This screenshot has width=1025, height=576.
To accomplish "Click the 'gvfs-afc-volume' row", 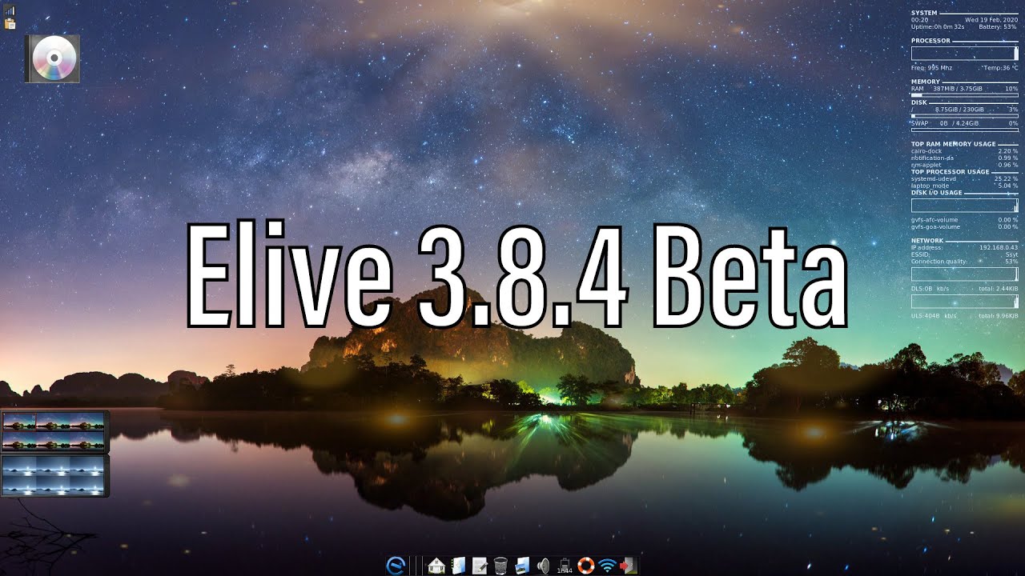I will point(965,220).
